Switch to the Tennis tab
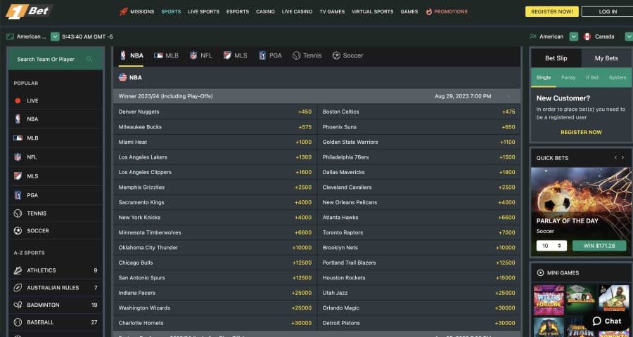Viewport: 633px width, 337px height. point(307,55)
